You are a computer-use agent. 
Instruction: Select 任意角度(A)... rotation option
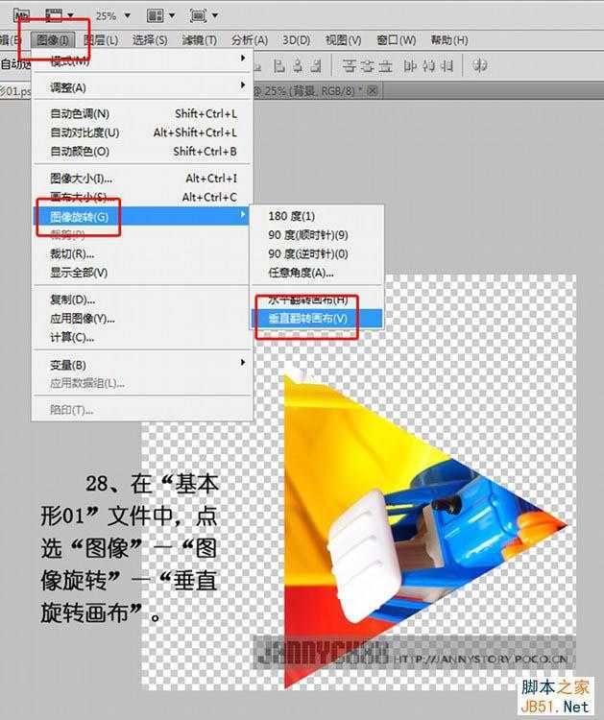(317, 273)
